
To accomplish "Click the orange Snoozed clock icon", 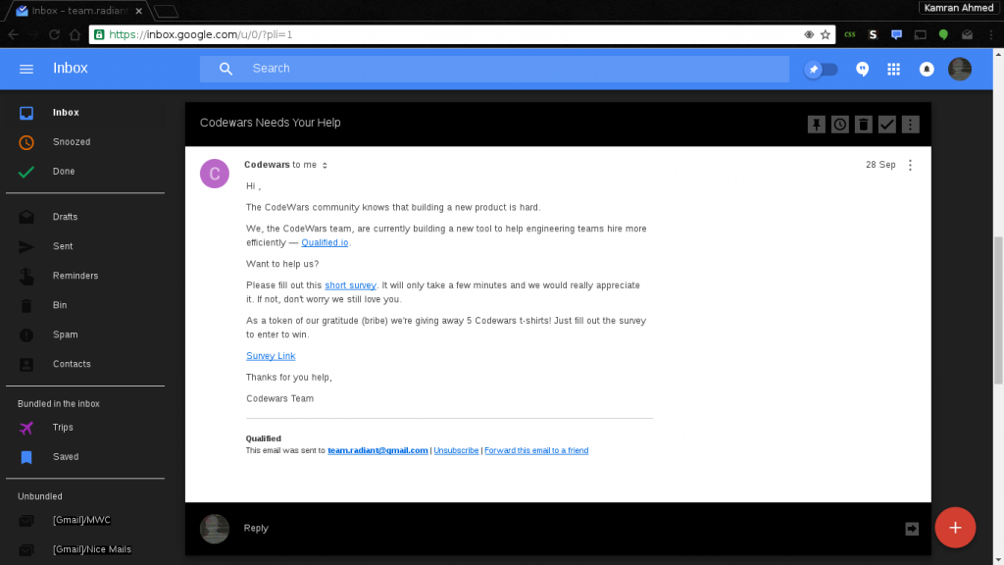I will pos(26,142).
